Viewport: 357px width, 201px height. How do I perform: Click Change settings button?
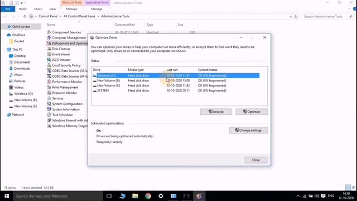tap(248, 130)
